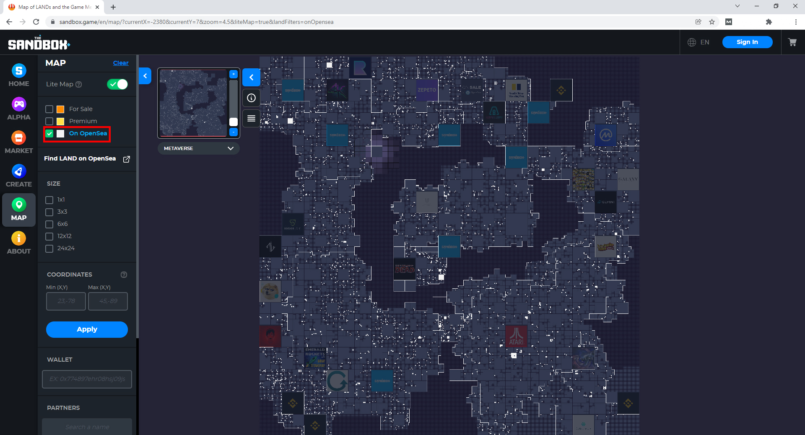
Task: Open the Create section
Action: [19, 176]
